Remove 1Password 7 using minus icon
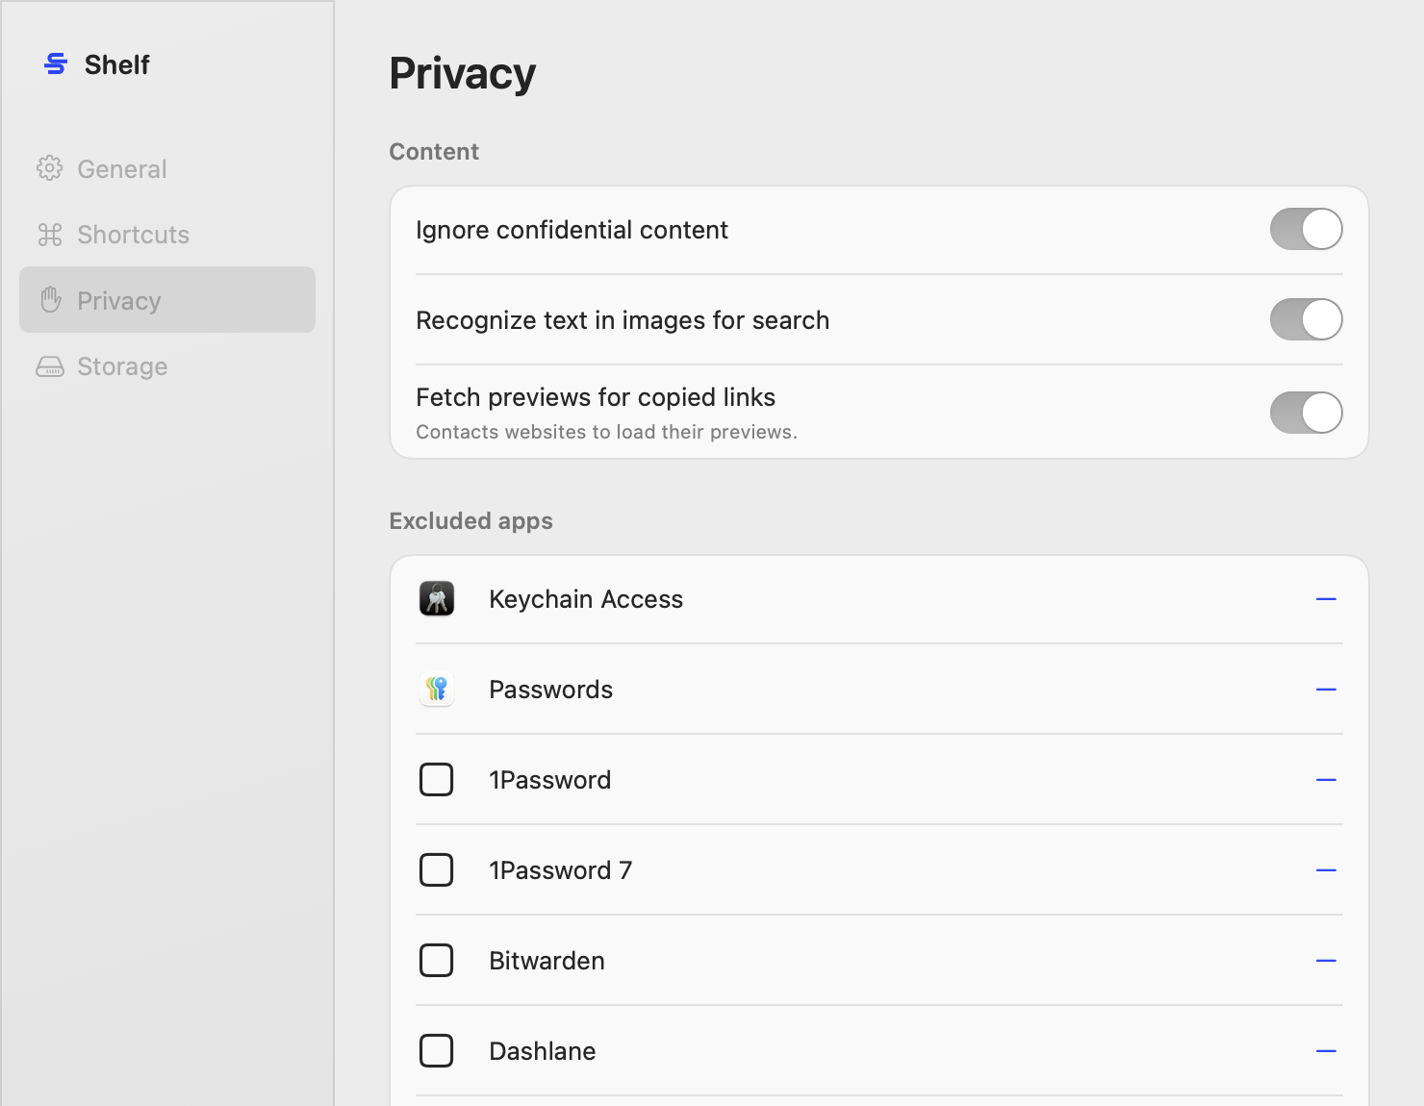The image size is (1424, 1106). [1326, 870]
